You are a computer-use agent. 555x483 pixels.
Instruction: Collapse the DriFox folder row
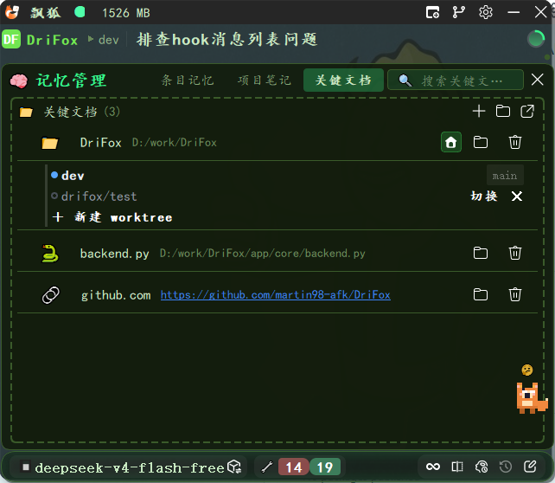pos(49,143)
